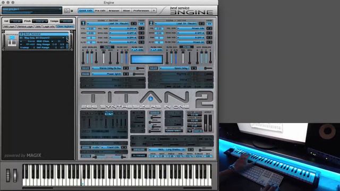Click prev/next arrows beside Stereo Delay dropdown
340x191 pixels.
[x=126, y=68]
